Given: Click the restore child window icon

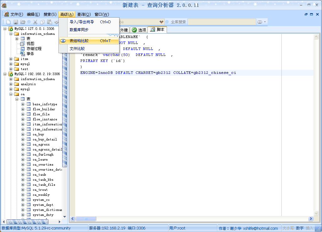Looking at the screenshot, I should click(306, 14).
